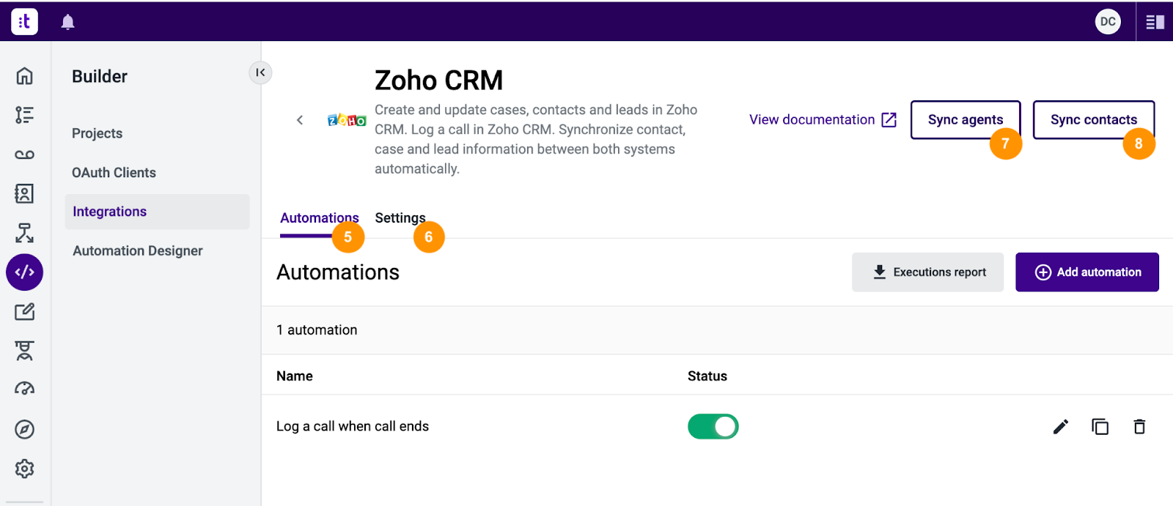Select the Builder code icon
This screenshot has width=1173, height=506.
pyautogui.click(x=25, y=272)
